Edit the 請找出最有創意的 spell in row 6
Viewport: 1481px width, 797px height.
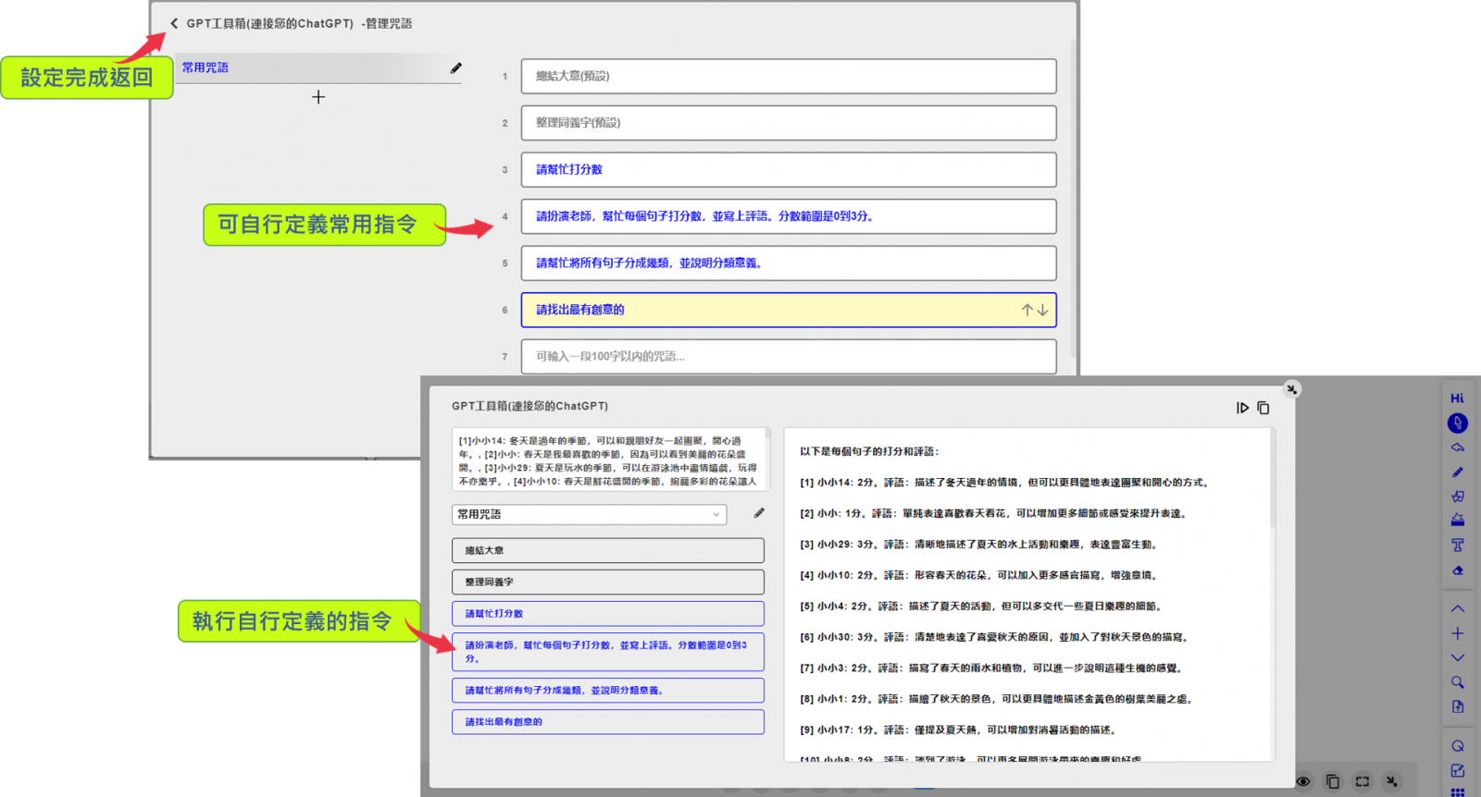(x=789, y=310)
